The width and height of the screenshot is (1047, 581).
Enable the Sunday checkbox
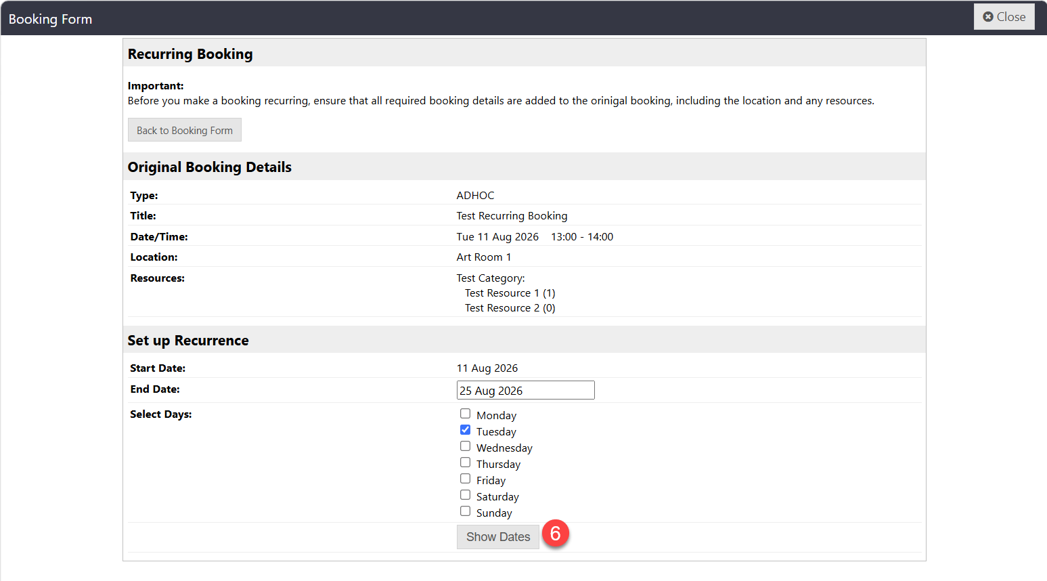(x=466, y=511)
